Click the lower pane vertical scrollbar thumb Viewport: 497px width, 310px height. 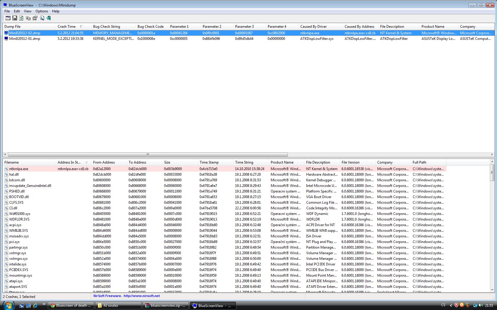click(492, 172)
